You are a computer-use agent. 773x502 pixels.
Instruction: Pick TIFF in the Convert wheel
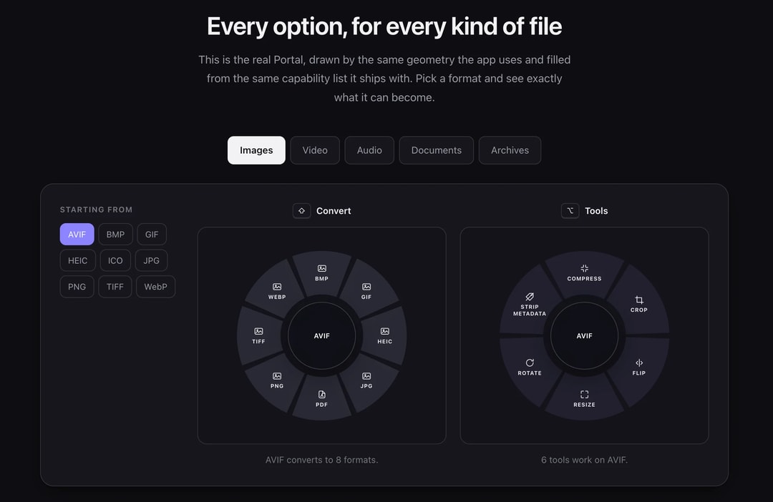(x=258, y=335)
